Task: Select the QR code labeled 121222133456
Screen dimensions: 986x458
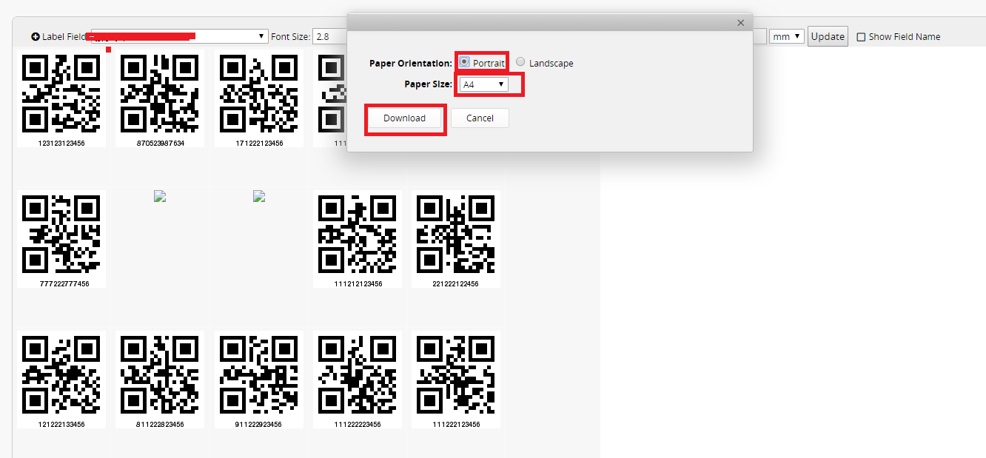Action: (61, 374)
